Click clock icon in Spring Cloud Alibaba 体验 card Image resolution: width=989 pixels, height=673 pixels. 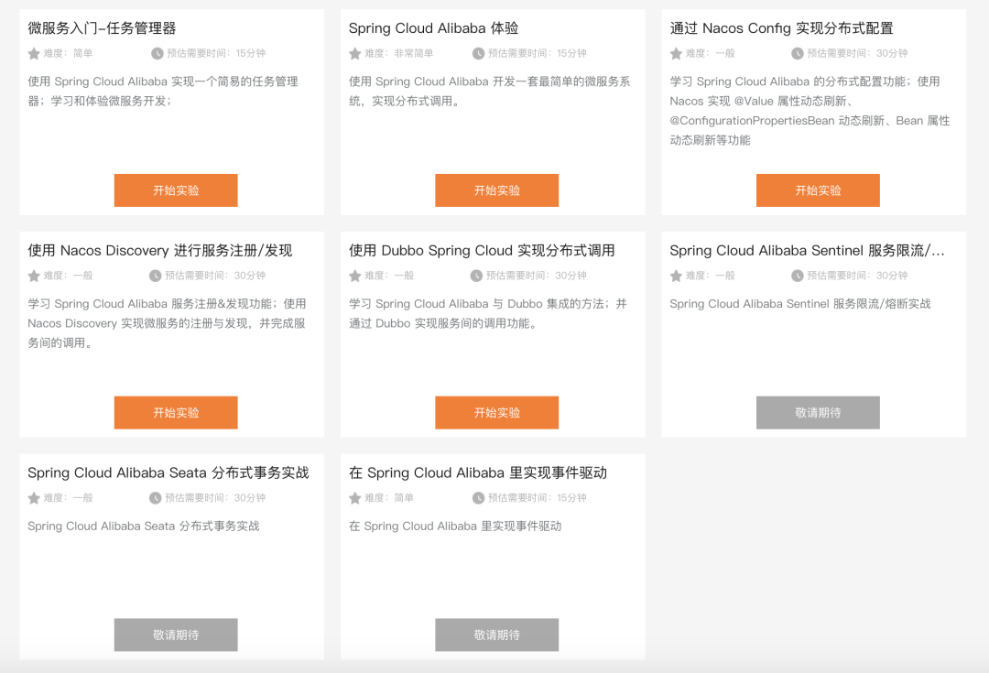coord(478,54)
